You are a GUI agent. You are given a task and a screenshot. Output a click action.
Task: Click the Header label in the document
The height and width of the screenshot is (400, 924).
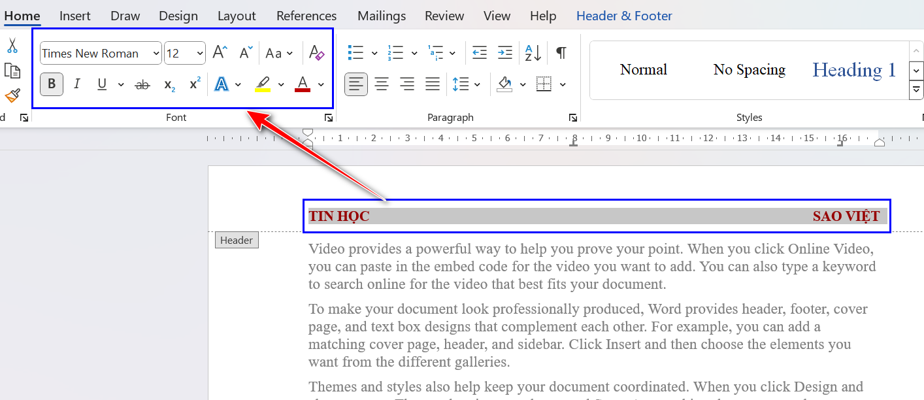[x=236, y=240]
